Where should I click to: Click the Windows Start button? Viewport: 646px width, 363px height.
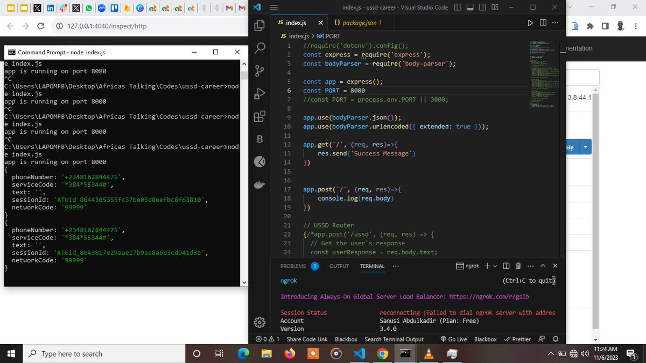click(11, 353)
